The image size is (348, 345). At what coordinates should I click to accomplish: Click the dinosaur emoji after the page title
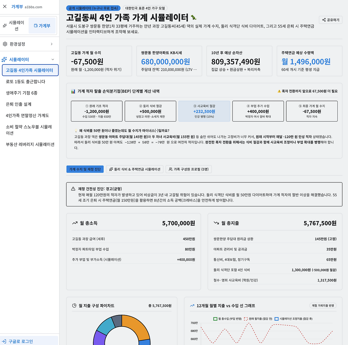click(194, 18)
